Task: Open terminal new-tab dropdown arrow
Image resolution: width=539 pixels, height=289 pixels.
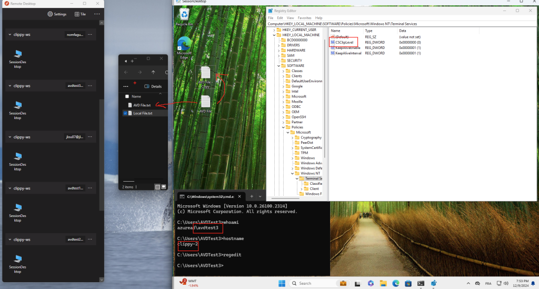Action: pyautogui.click(x=260, y=196)
